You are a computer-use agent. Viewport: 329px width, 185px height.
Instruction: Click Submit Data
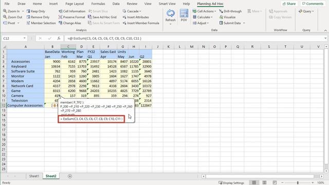(x=230, y=23)
